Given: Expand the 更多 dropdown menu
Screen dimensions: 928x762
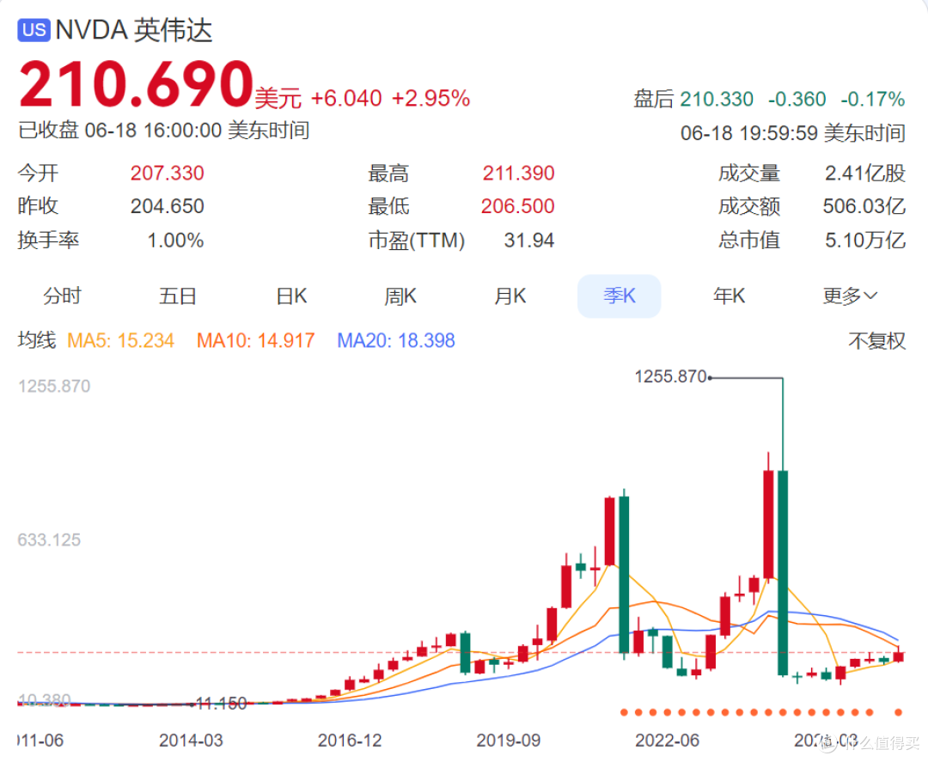Looking at the screenshot, I should click(850, 296).
